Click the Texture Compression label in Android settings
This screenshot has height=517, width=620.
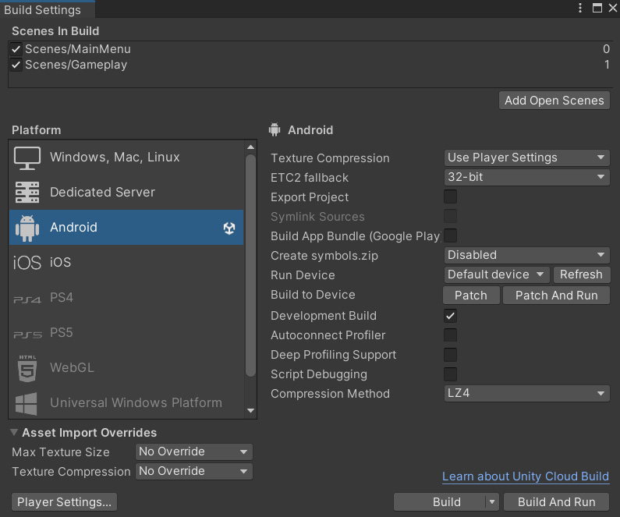(x=330, y=158)
